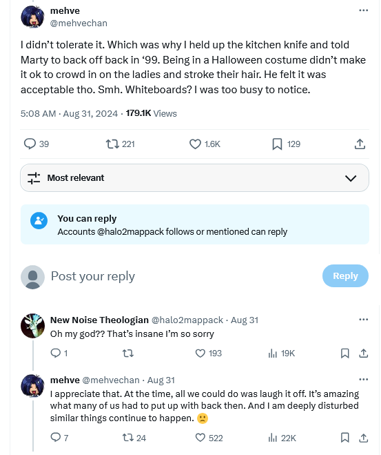
Task: Click the blue Reply button
Action: [x=345, y=275]
